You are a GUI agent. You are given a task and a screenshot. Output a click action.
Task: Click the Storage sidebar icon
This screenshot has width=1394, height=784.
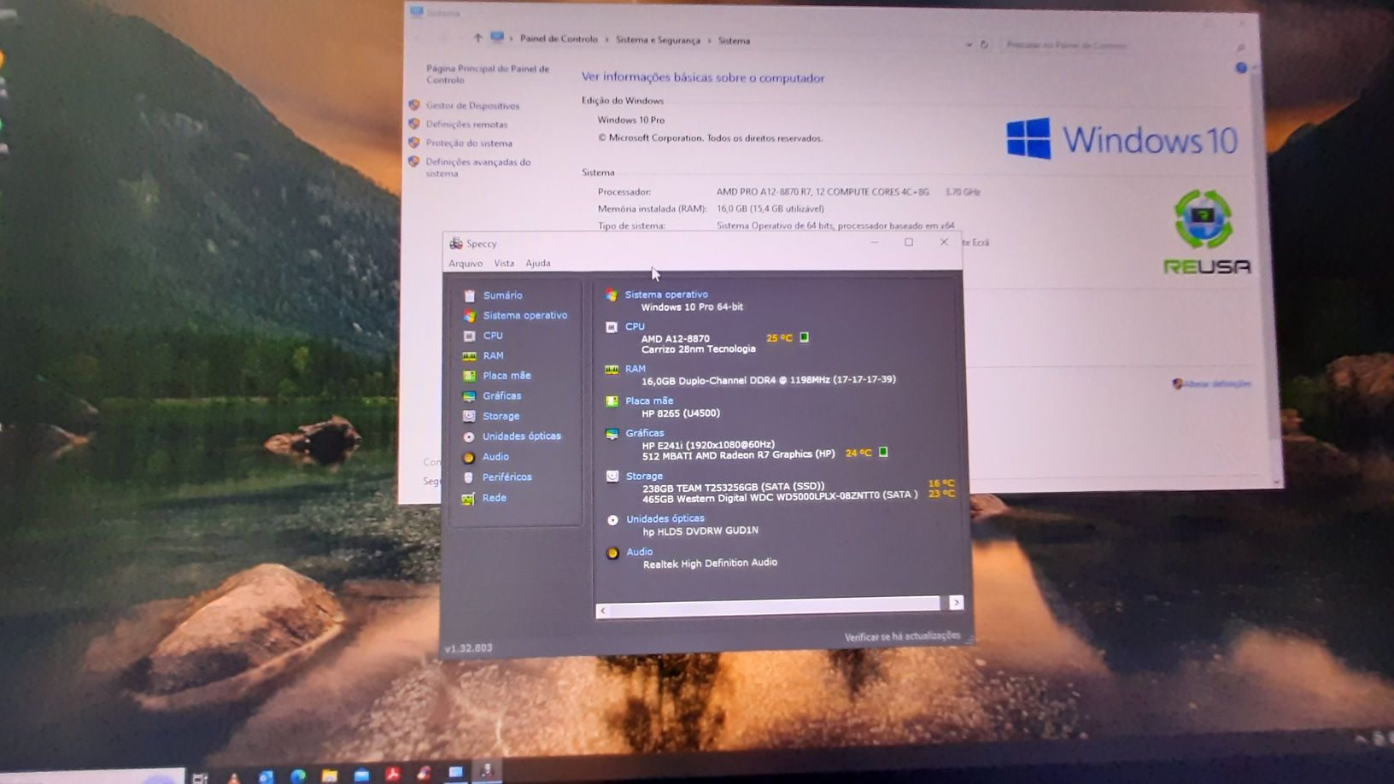click(x=469, y=416)
